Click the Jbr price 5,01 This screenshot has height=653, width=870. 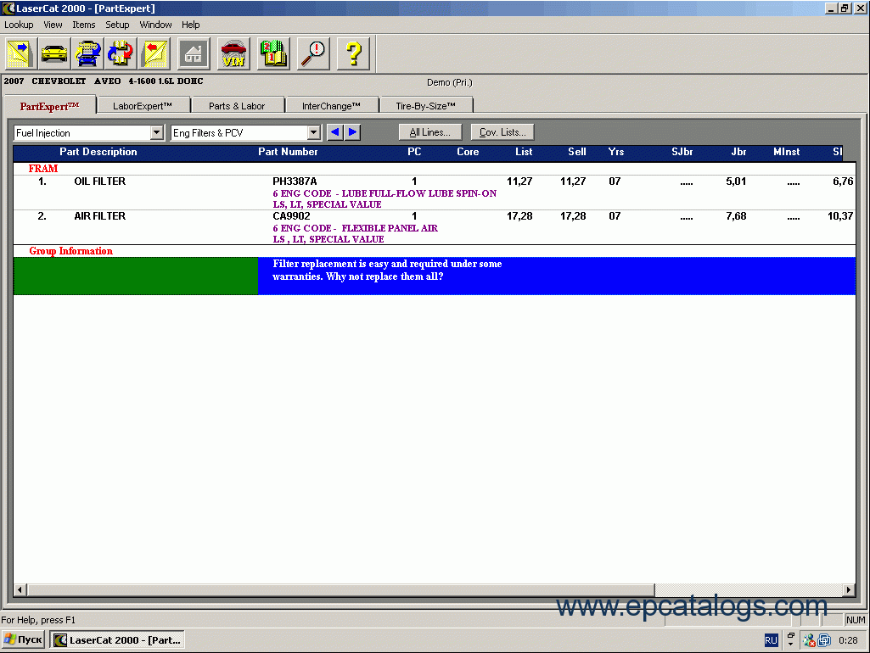click(x=736, y=181)
